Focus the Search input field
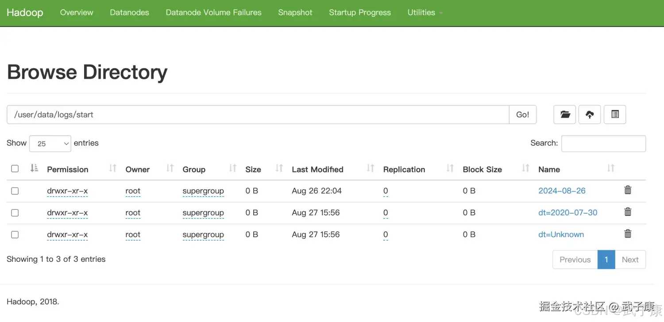 coord(603,143)
